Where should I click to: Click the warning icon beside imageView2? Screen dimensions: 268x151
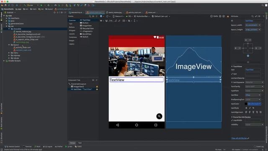[97, 87]
